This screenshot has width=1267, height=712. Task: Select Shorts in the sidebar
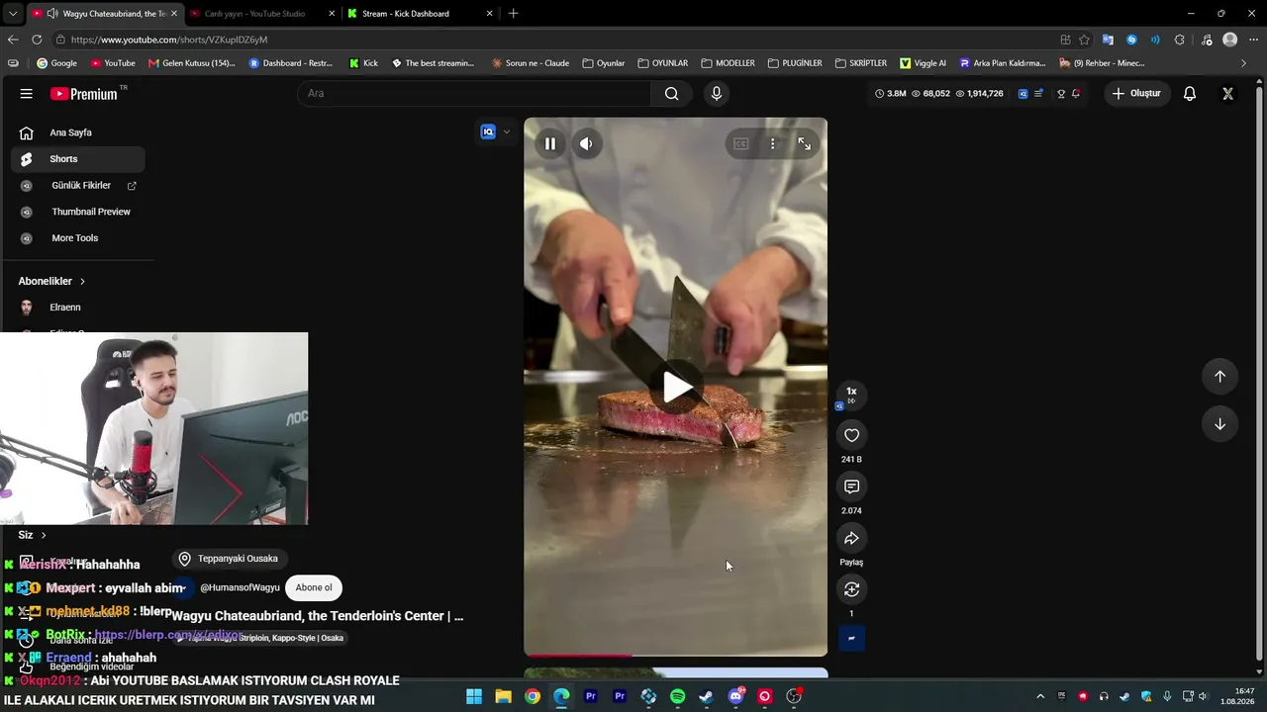(x=78, y=159)
